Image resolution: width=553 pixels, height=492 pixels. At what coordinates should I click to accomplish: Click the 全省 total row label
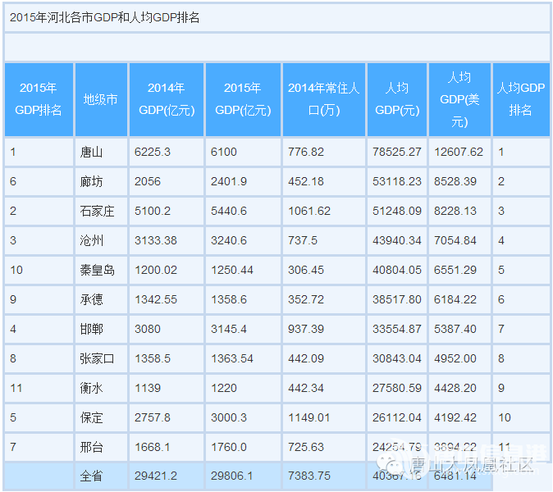[92, 476]
